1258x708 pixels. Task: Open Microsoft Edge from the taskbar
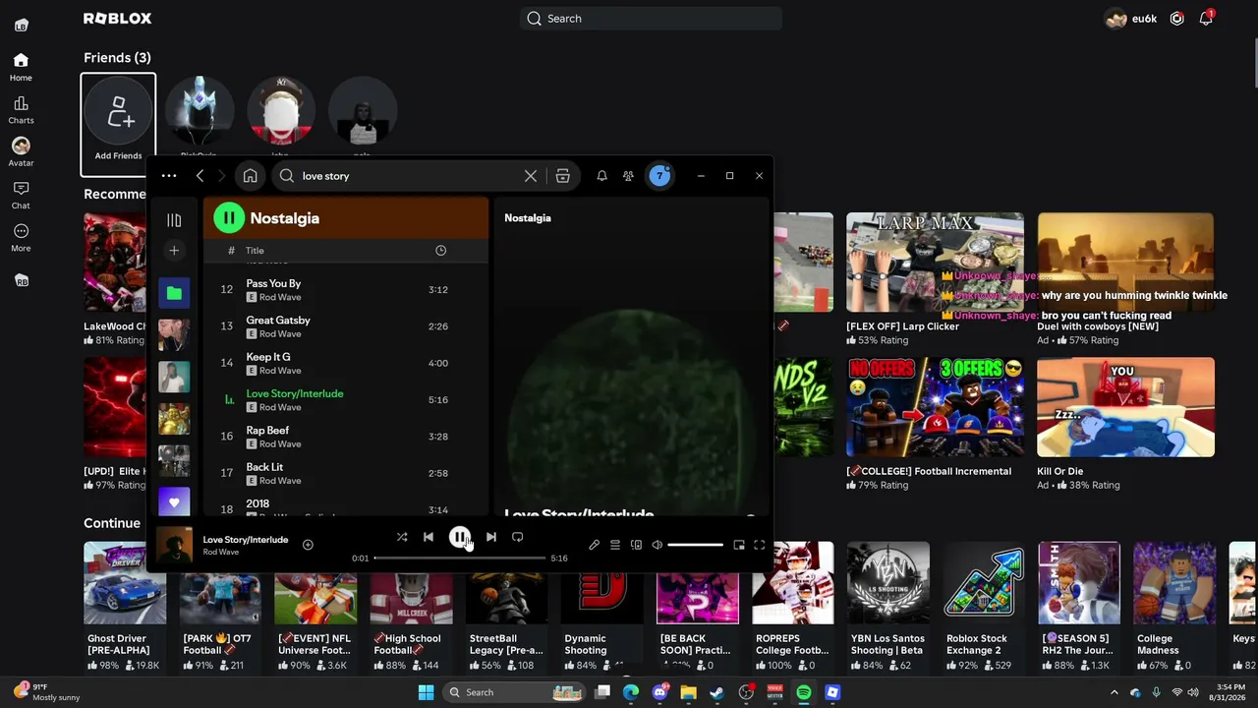pos(631,692)
